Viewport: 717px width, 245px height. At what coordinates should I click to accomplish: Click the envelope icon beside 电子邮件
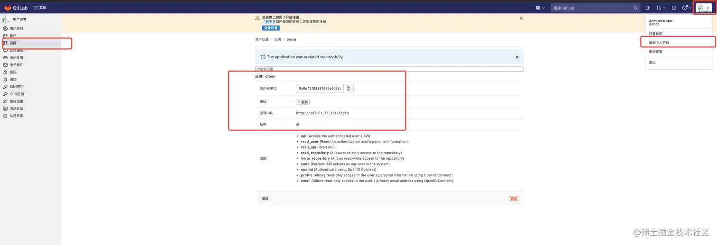click(x=5, y=65)
